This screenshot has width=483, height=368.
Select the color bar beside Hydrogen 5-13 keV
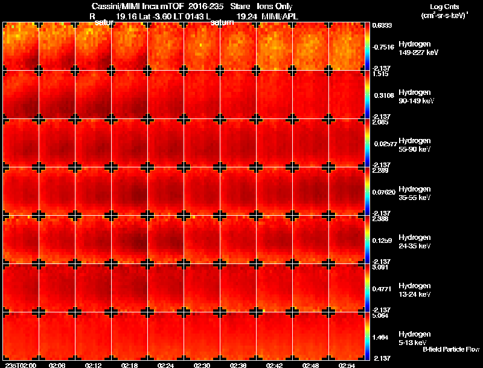pos(367,337)
